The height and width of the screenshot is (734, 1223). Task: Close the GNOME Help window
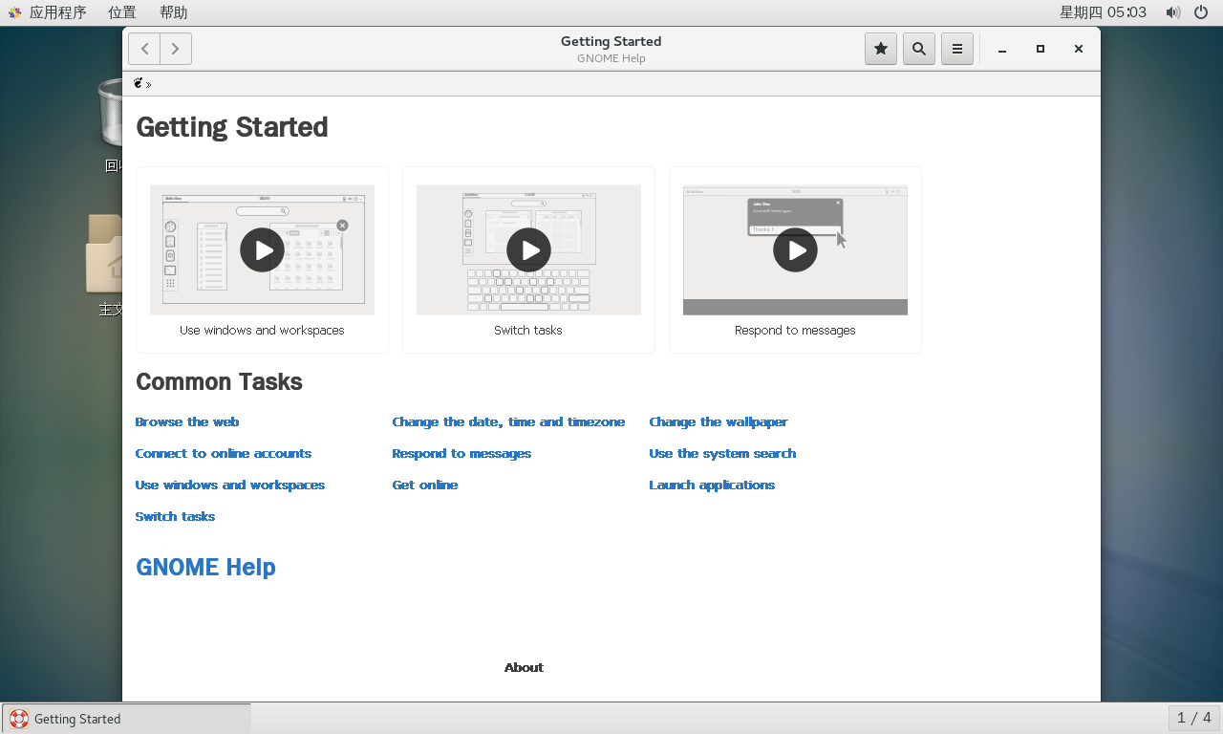(1079, 49)
